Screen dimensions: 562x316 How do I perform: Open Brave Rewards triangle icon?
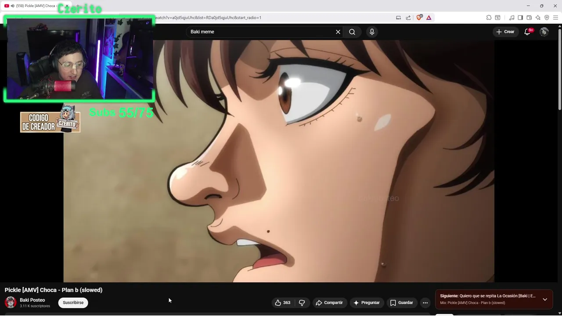(x=429, y=18)
